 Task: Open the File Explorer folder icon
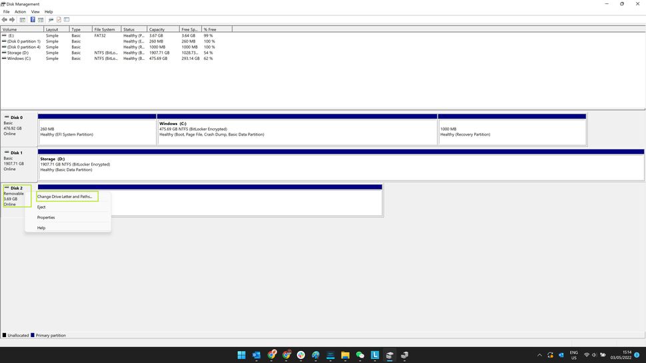pos(345,355)
